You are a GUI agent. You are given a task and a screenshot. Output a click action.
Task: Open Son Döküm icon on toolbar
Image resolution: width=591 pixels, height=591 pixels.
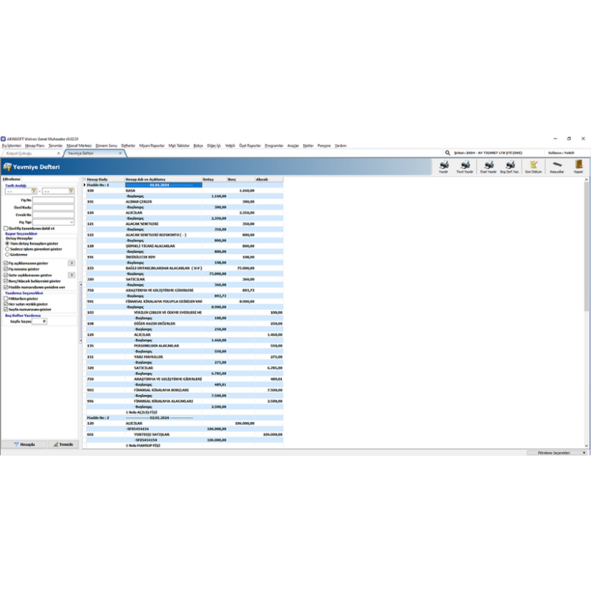(x=534, y=166)
